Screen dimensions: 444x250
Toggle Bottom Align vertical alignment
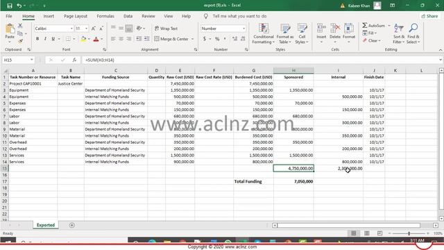(129, 28)
